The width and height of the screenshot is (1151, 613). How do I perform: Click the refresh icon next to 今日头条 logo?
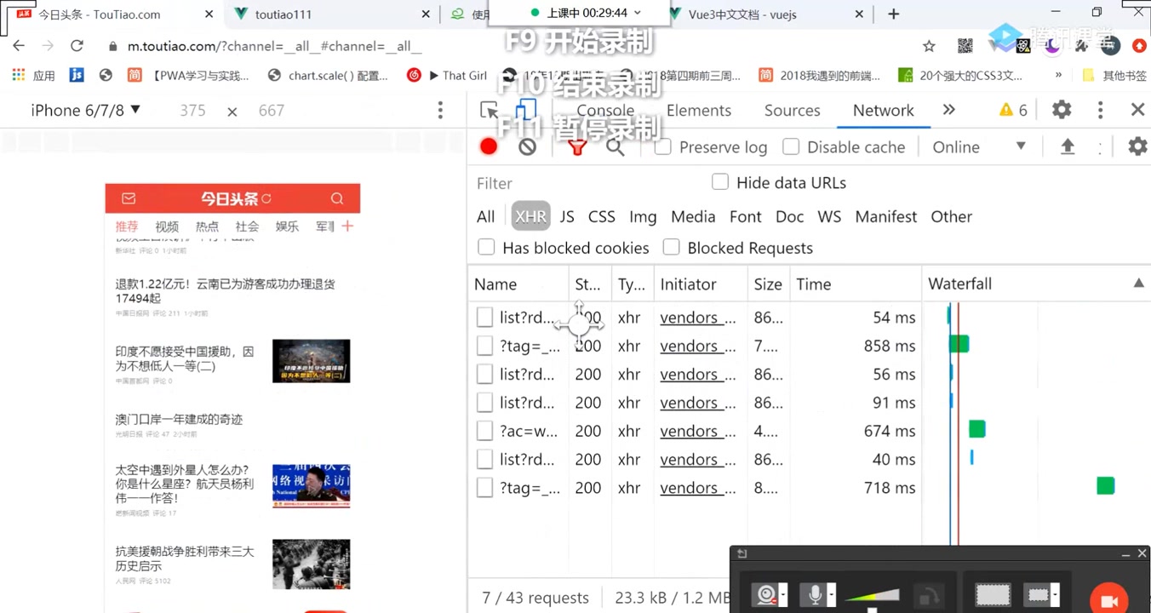click(266, 198)
